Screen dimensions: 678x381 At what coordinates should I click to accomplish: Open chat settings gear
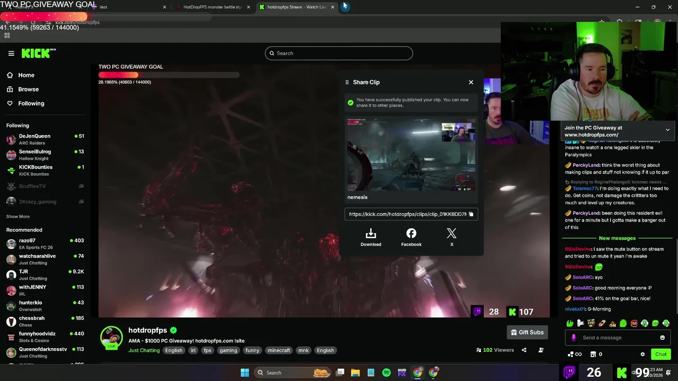coord(643,355)
